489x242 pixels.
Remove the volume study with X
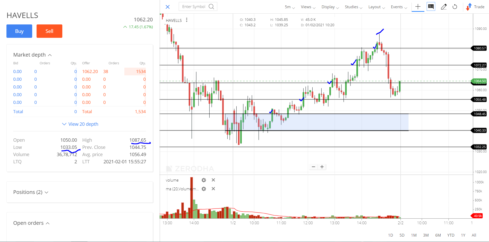pyautogui.click(x=213, y=180)
